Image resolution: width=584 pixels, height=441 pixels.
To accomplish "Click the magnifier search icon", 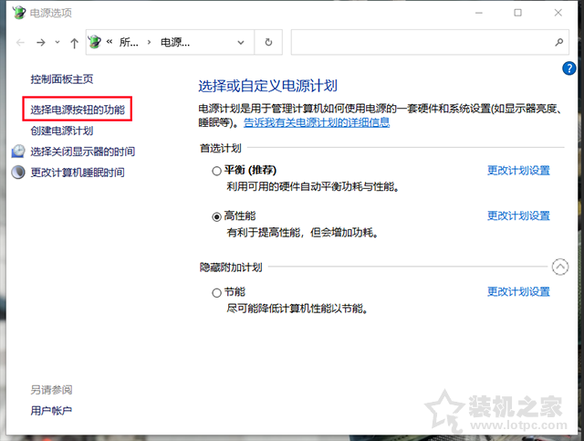I will pyautogui.click(x=558, y=42).
